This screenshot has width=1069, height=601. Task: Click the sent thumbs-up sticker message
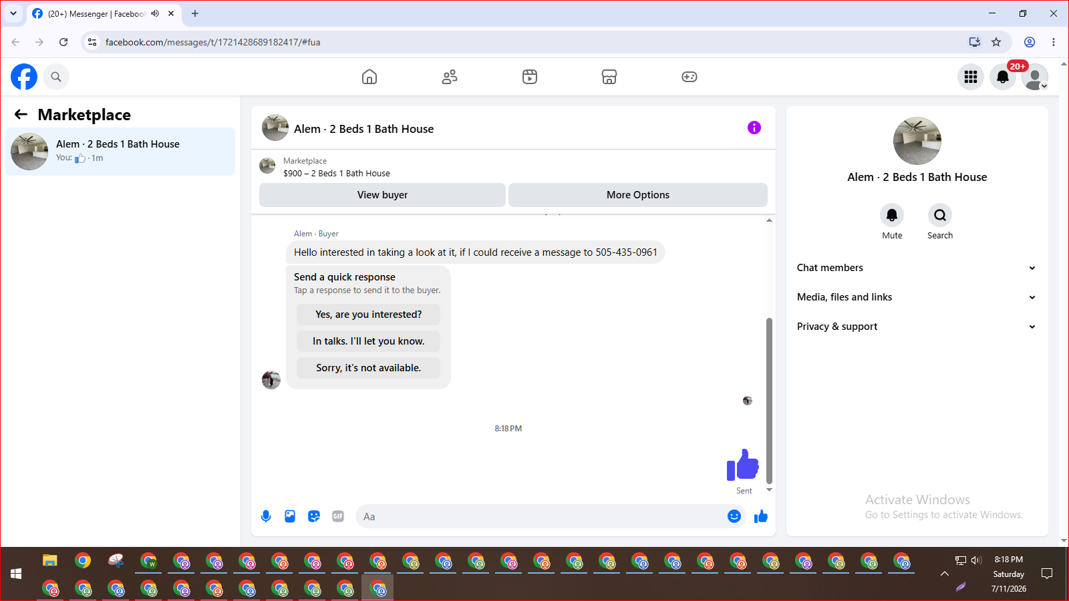(x=743, y=465)
